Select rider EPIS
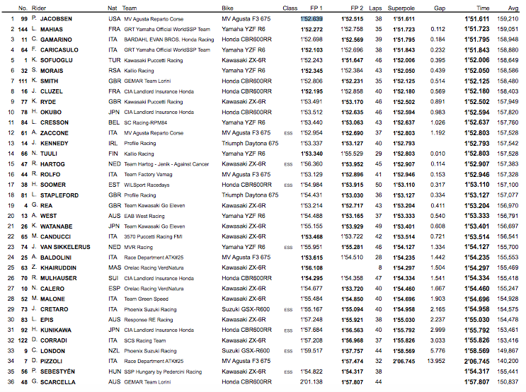526x392 pixels. point(47,321)
